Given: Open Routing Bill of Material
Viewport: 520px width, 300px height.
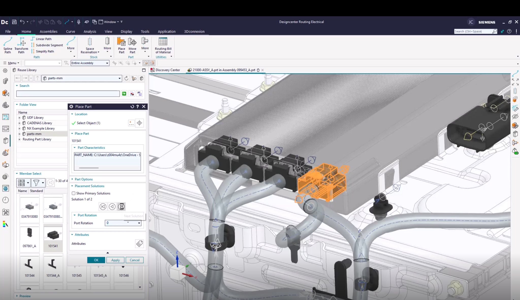Looking at the screenshot, I should (x=163, y=45).
